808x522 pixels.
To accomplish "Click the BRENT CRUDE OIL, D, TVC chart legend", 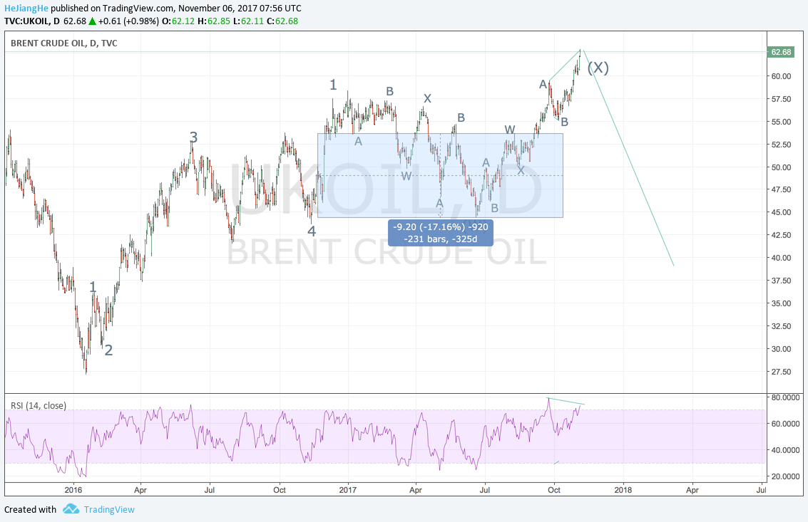I will 64,43.
